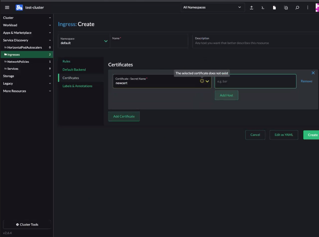Viewport: 319px width, 237px height.
Task: Close the certificate row with X
Action: [x=313, y=73]
